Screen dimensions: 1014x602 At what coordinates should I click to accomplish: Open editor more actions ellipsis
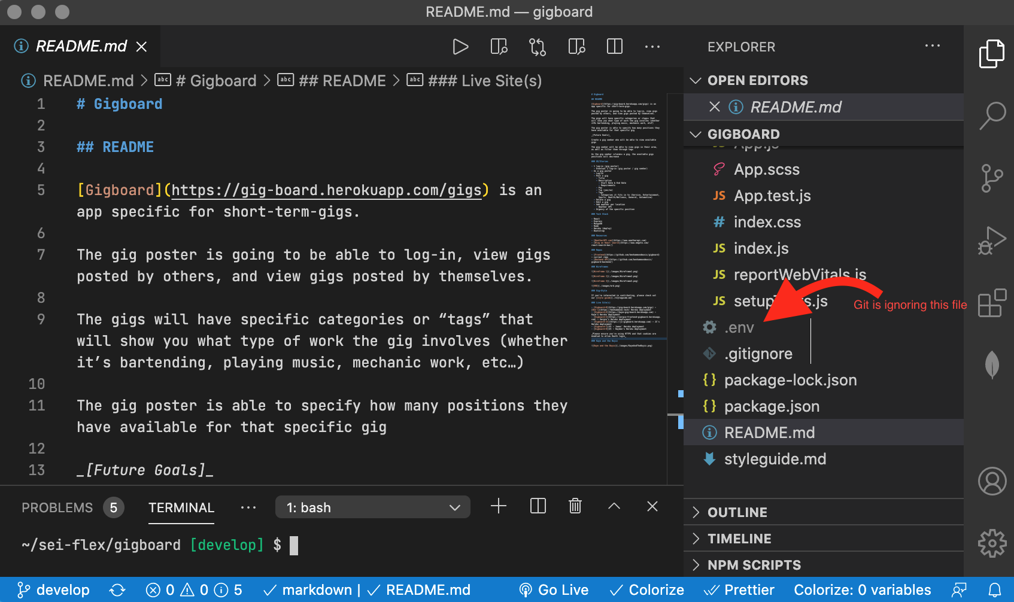click(x=652, y=47)
